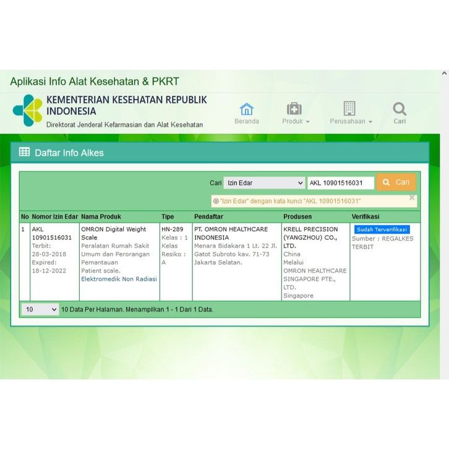Click the Sudah Terverifikasi badge

(382, 229)
